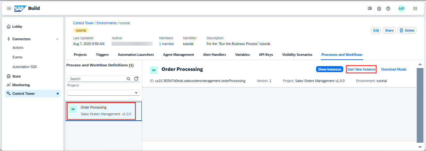Open the product switcher grid icon

415,9
